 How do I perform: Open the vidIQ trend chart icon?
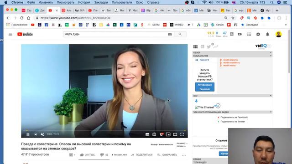coord(216,46)
